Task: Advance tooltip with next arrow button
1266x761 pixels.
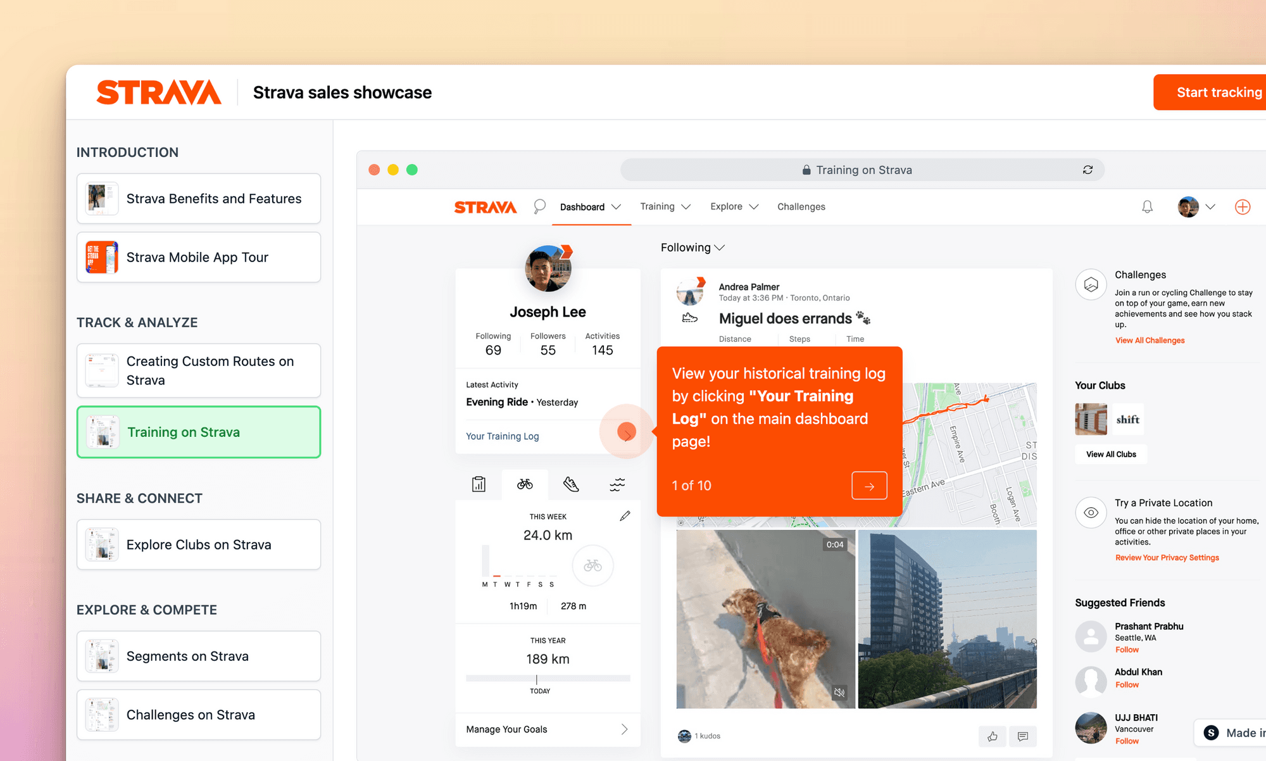Action: tap(869, 486)
